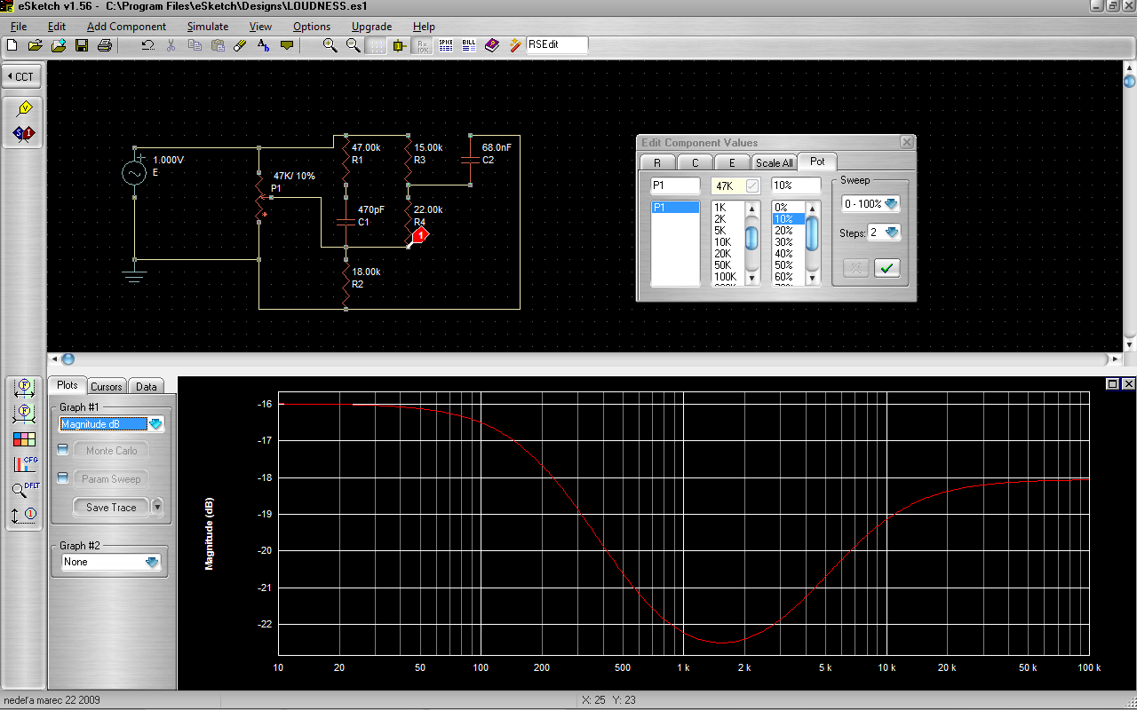Select the S/I source probe tool
The height and width of the screenshot is (710, 1137).
pyautogui.click(x=25, y=134)
